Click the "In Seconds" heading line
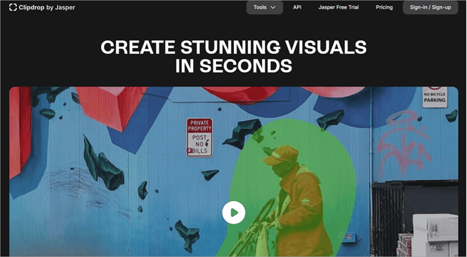 (233, 66)
